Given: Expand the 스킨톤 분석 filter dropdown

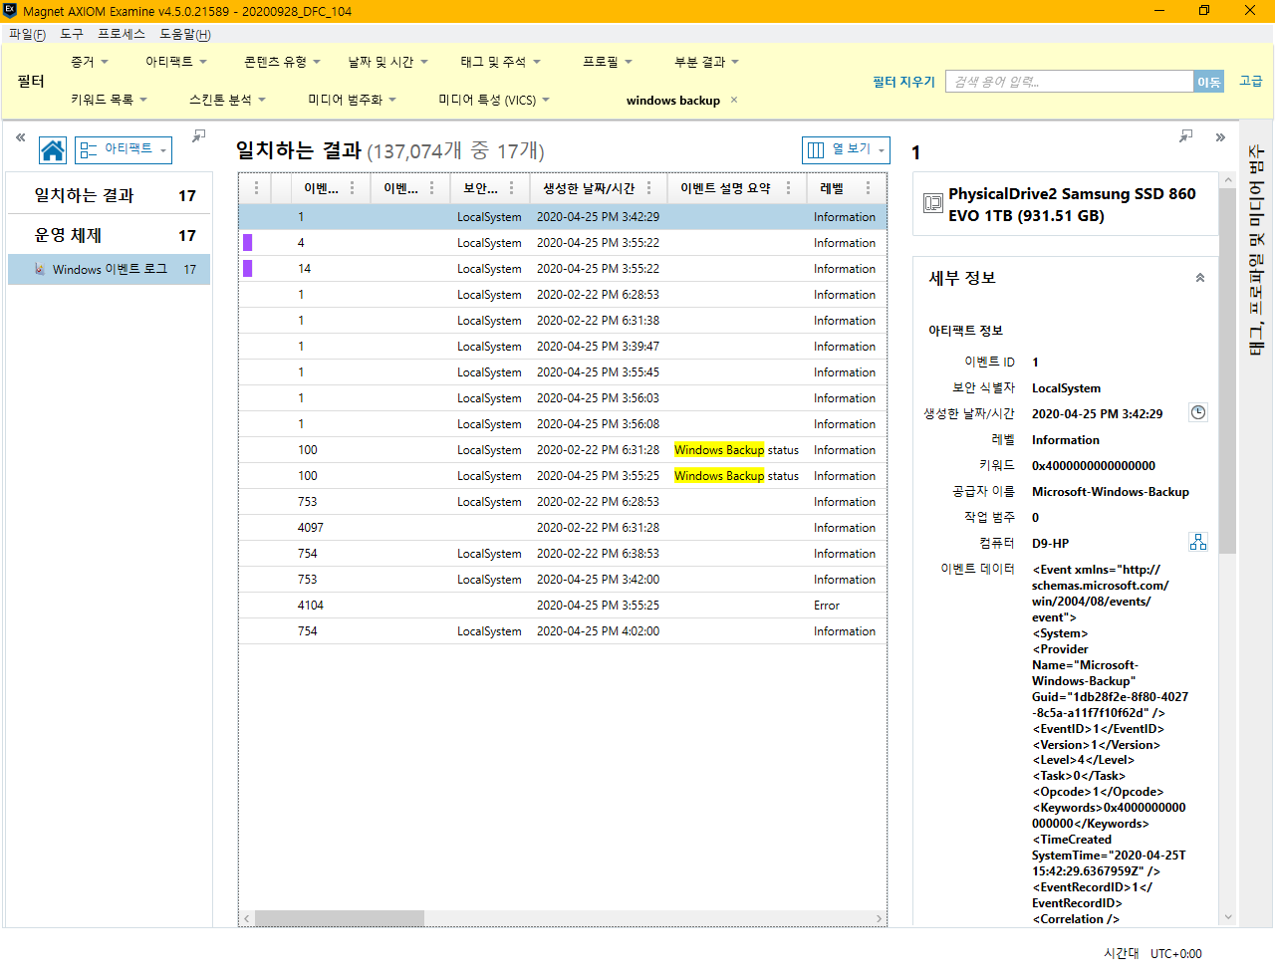Looking at the screenshot, I should (227, 100).
